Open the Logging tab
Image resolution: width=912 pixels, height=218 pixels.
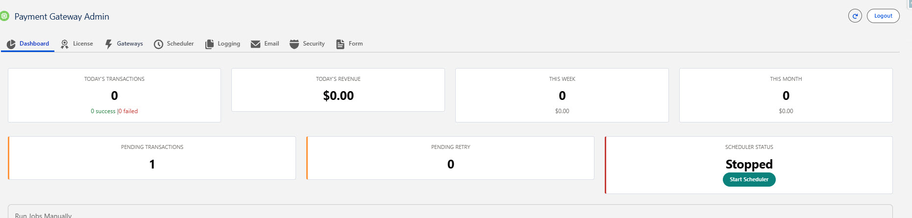[228, 44]
